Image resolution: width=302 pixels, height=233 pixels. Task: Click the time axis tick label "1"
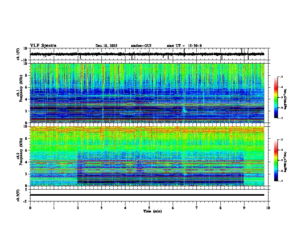(x=54, y=208)
